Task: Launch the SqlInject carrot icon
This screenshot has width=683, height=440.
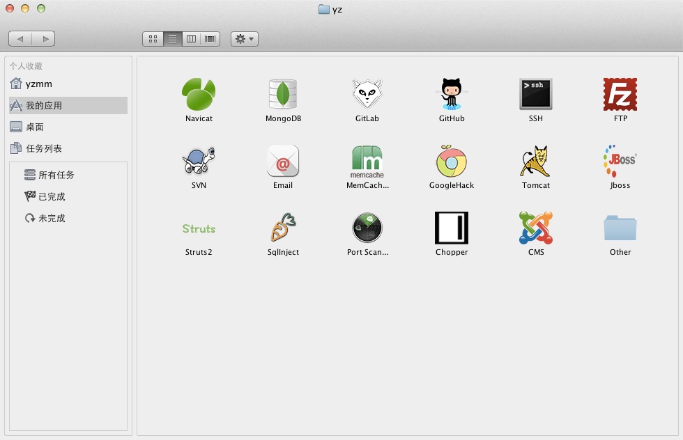Action: point(283,228)
